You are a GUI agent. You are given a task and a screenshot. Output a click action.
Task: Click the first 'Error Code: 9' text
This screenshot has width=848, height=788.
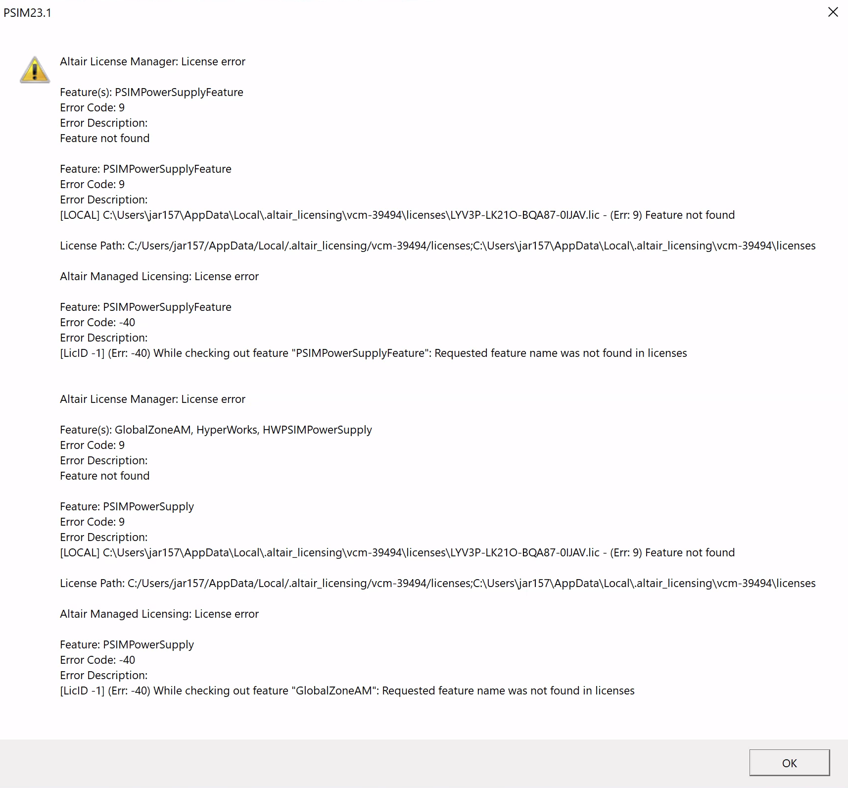[x=92, y=107]
